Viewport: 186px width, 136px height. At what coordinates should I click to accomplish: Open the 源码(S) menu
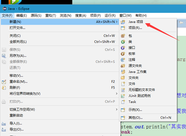(x=36, y=16)
